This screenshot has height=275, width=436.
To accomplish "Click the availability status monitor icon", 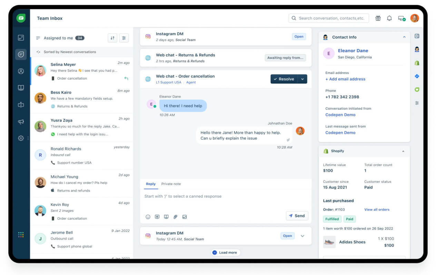I will (402, 19).
